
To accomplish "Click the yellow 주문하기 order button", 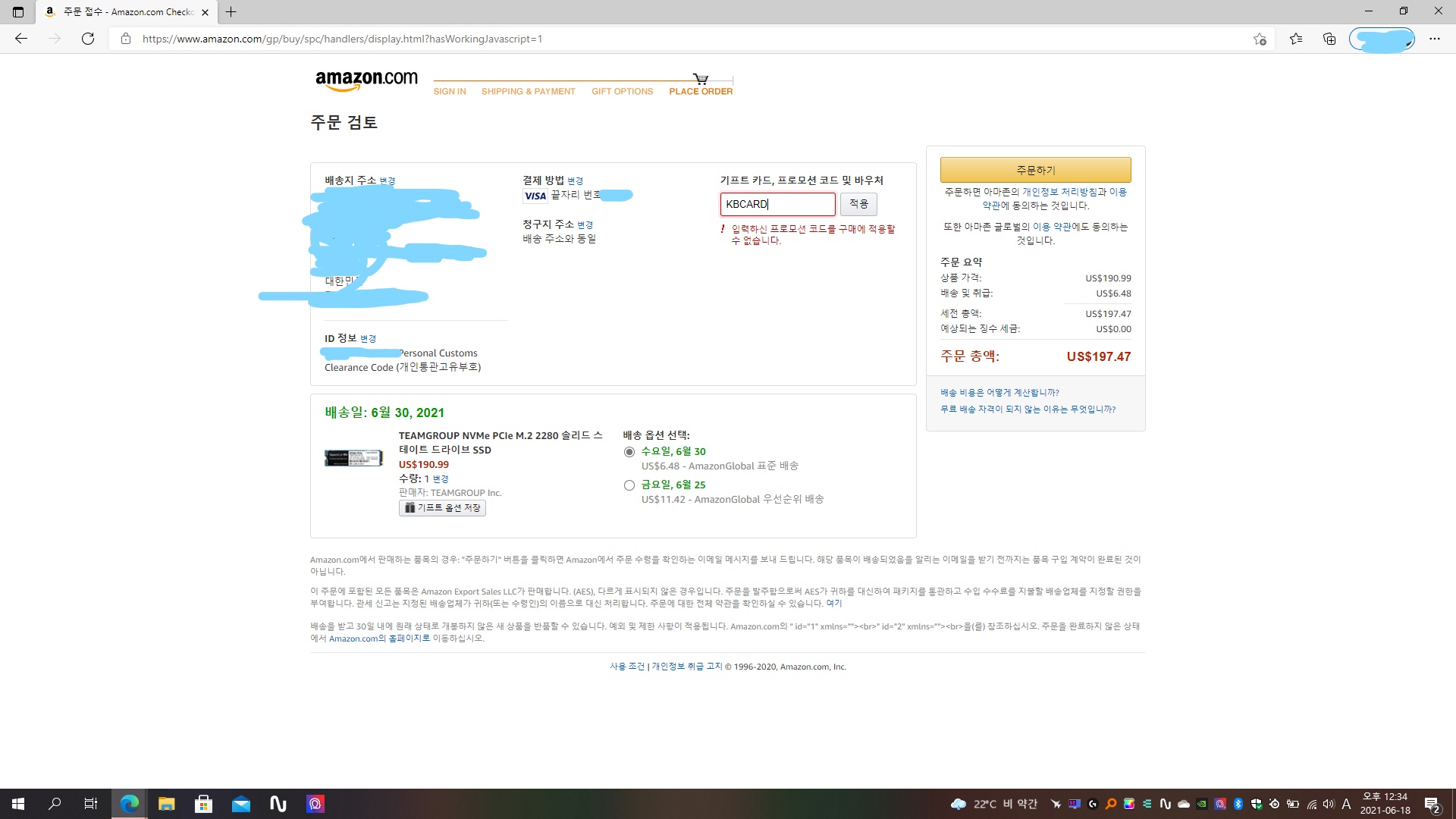I will (x=1035, y=170).
